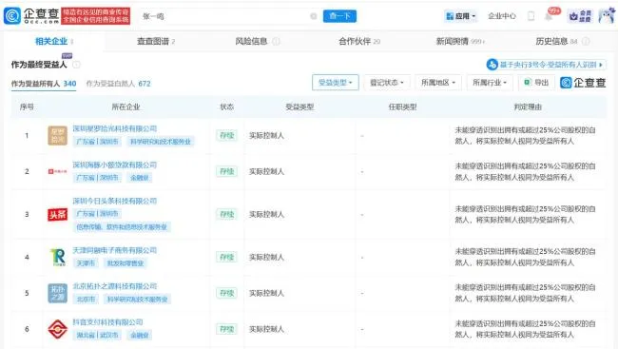Open 北京拓扑之源科技有限公司 company link
This screenshot has width=618, height=349.
point(115,286)
